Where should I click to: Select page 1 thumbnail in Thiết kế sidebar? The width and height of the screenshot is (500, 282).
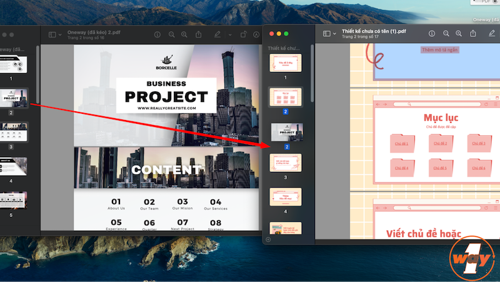(286, 63)
